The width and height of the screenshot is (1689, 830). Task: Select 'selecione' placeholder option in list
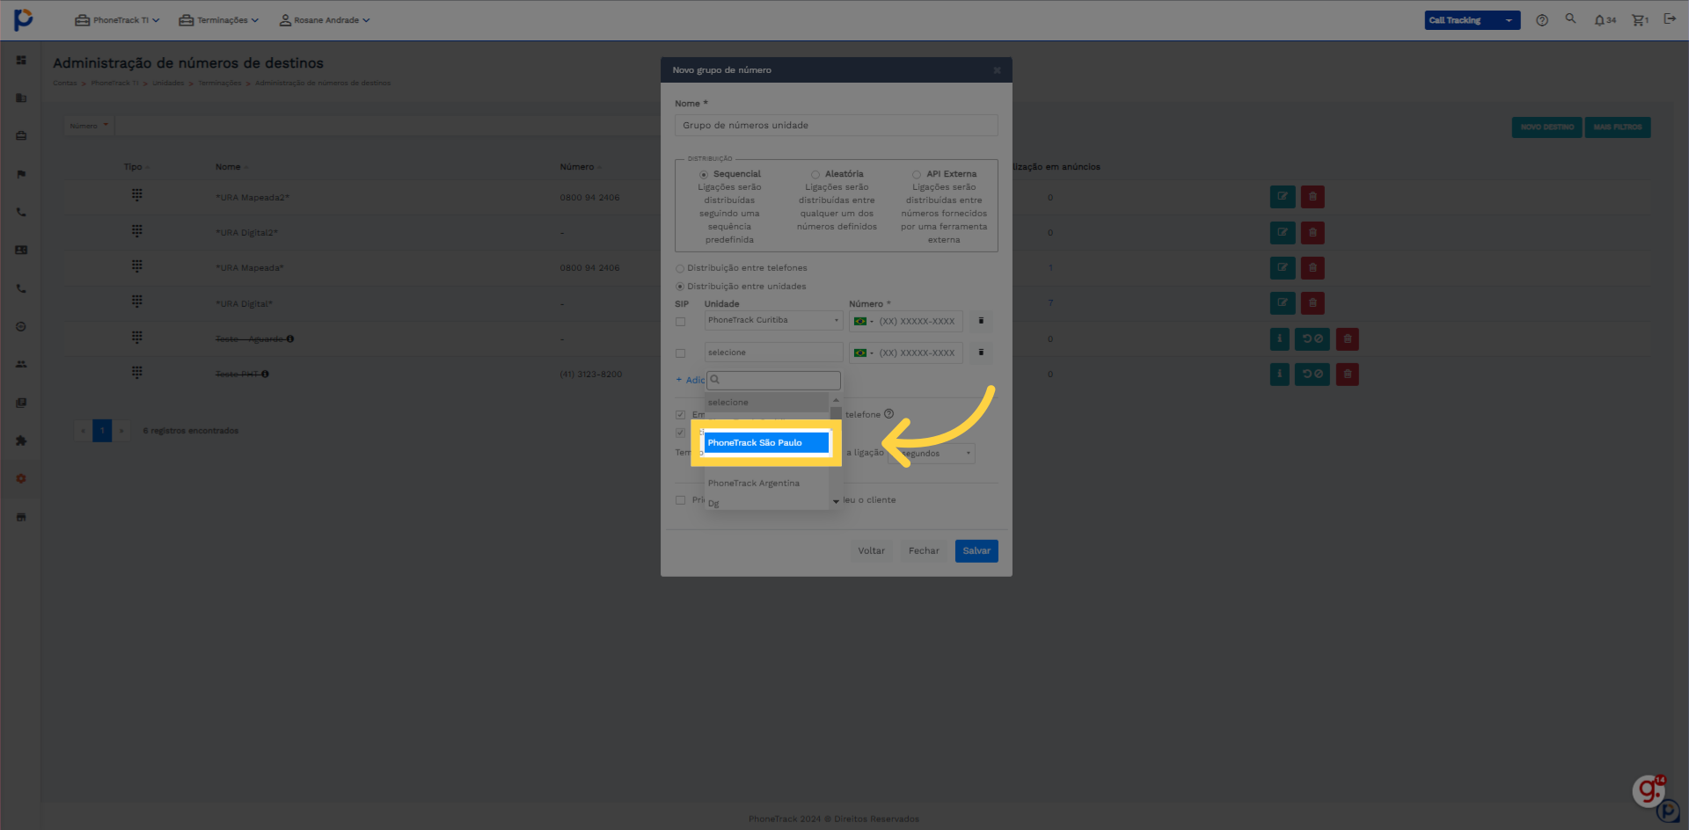coord(766,403)
